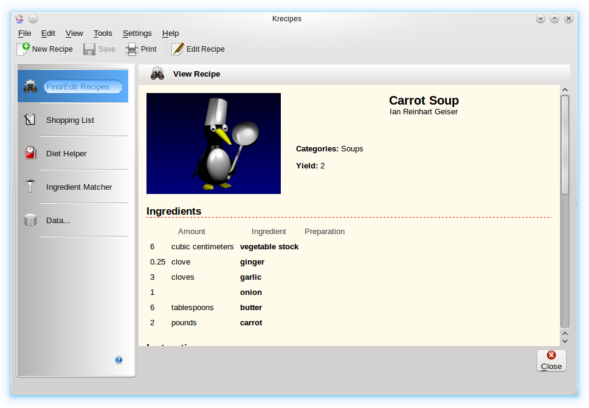Click the Print toolbar label
Screen dimensions: 589x408
[149, 49]
